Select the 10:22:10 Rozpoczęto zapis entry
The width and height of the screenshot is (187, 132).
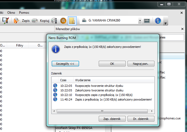tap(103, 95)
